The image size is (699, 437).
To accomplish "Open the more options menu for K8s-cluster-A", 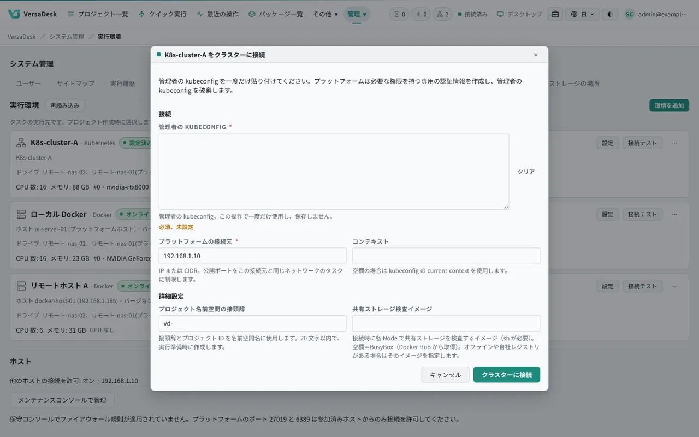I will coord(675,143).
